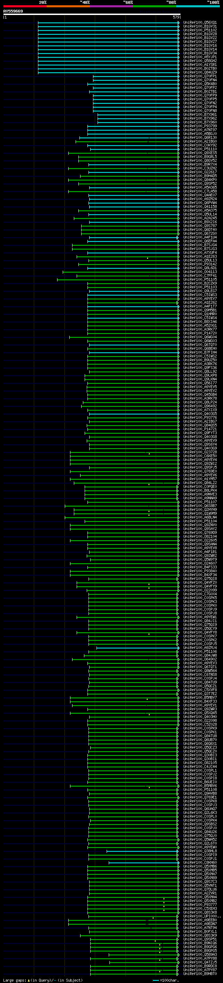Select the label UniRef100_Q9LEG7

pos(200,291)
